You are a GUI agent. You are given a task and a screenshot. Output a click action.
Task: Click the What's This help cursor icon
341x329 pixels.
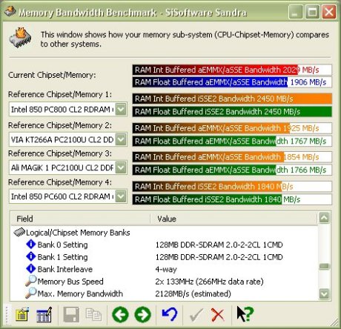[x=245, y=314]
